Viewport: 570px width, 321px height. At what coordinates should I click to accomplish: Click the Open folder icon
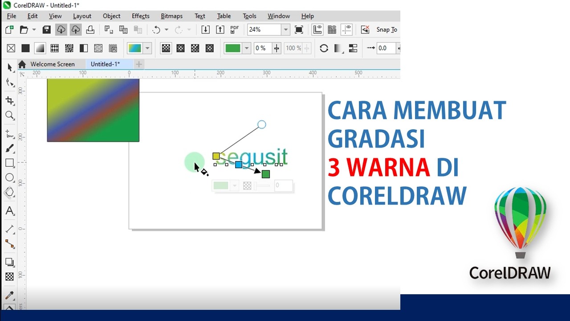pyautogui.click(x=24, y=30)
